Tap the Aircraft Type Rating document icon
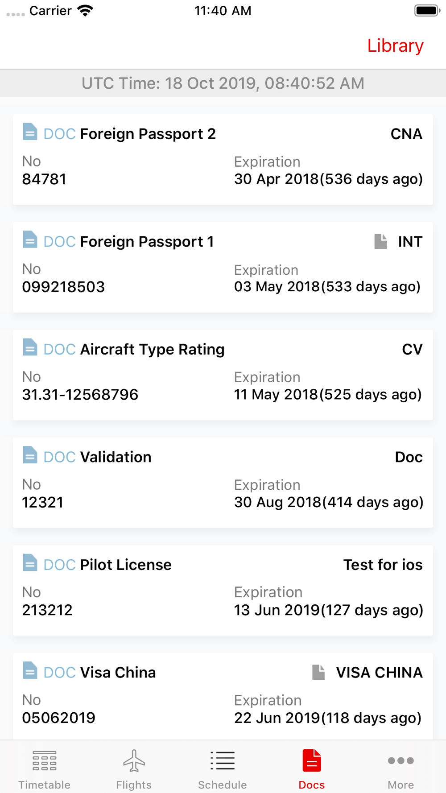This screenshot has height=793, width=446. (30, 347)
